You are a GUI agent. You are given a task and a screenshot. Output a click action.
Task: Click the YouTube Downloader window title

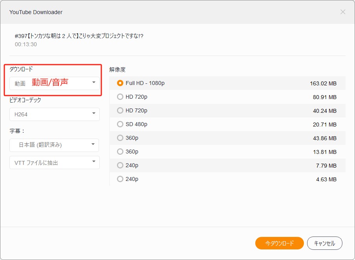click(x=36, y=12)
